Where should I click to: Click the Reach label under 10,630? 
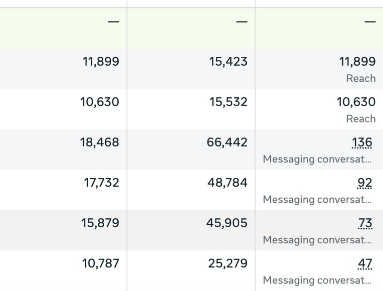point(361,119)
